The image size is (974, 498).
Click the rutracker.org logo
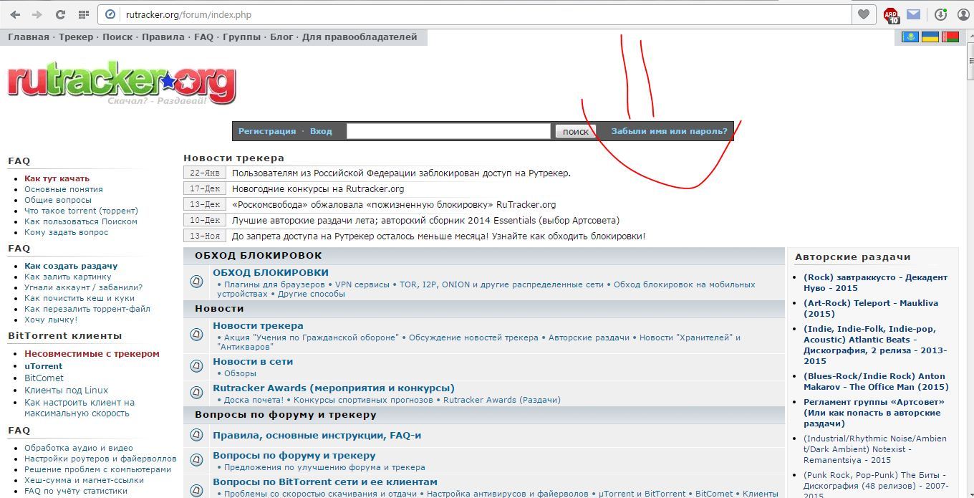pyautogui.click(x=122, y=84)
